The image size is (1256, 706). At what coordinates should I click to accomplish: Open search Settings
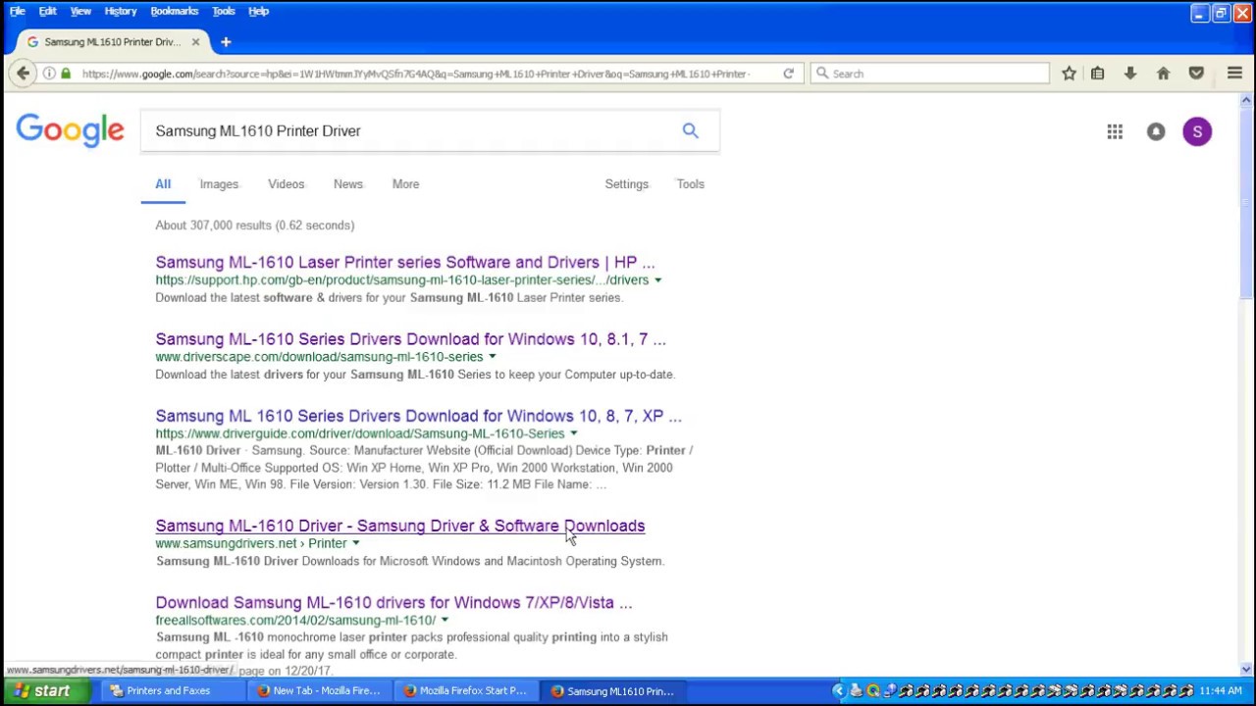(x=627, y=184)
